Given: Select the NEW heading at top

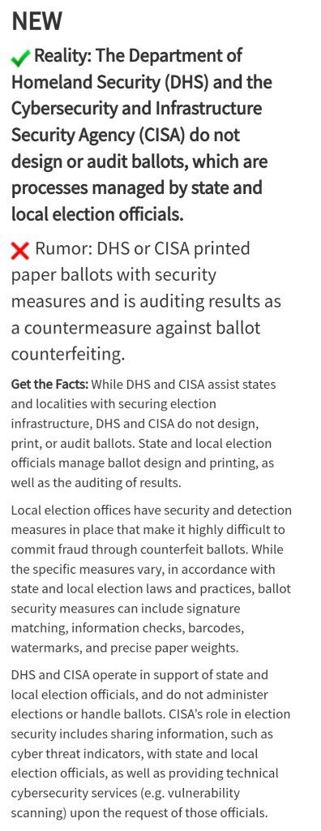Looking at the screenshot, I should [36, 21].
